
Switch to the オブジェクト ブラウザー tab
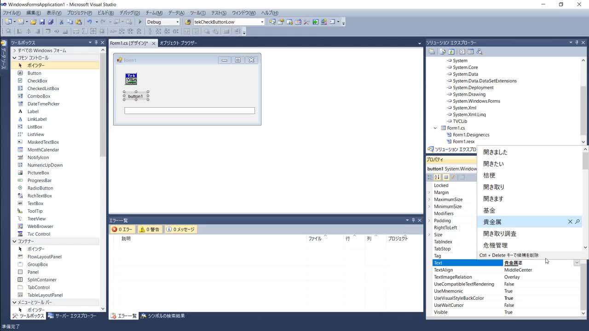tap(178, 43)
